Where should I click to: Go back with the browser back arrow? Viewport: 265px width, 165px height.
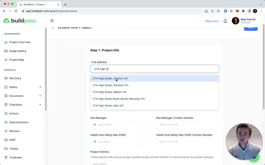click(4, 11)
